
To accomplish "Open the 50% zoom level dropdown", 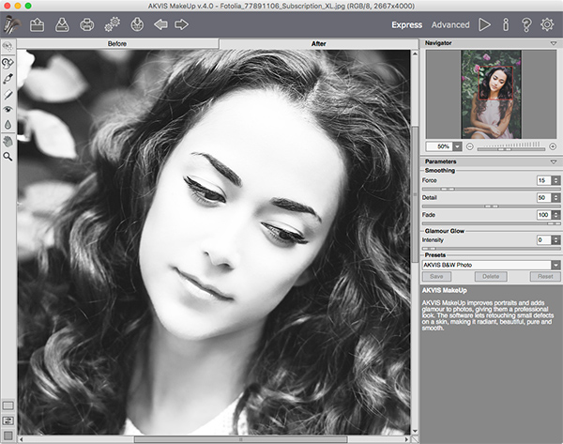I will point(457,146).
